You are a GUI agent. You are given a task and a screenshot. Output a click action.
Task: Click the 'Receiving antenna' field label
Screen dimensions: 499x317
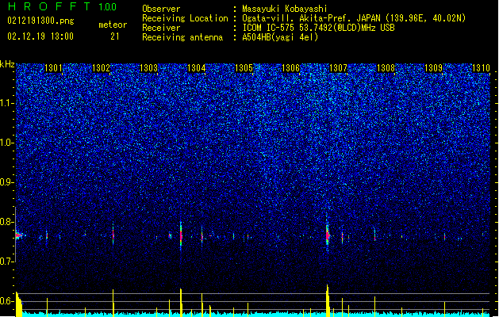(182, 37)
